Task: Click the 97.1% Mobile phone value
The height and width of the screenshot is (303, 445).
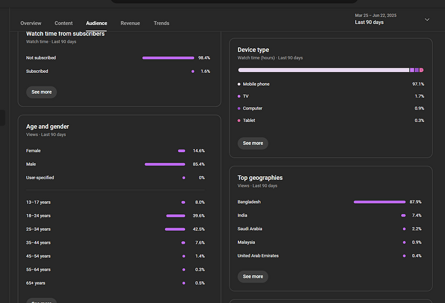Action: pyautogui.click(x=418, y=84)
